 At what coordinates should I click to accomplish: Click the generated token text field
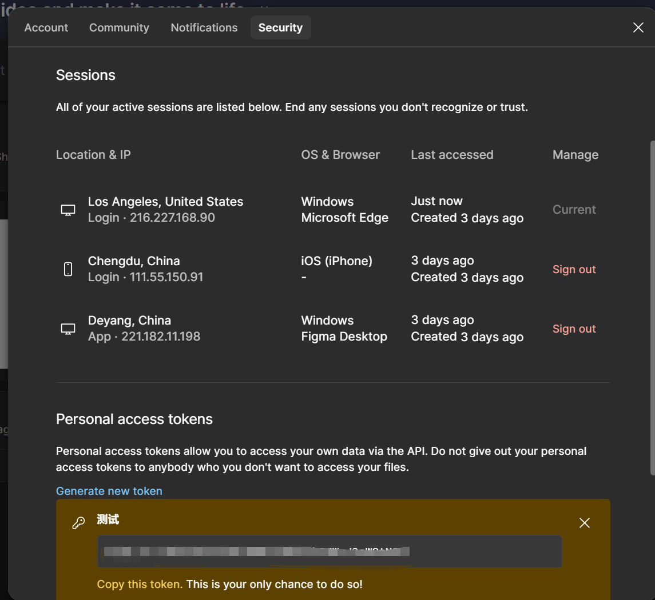(x=330, y=551)
